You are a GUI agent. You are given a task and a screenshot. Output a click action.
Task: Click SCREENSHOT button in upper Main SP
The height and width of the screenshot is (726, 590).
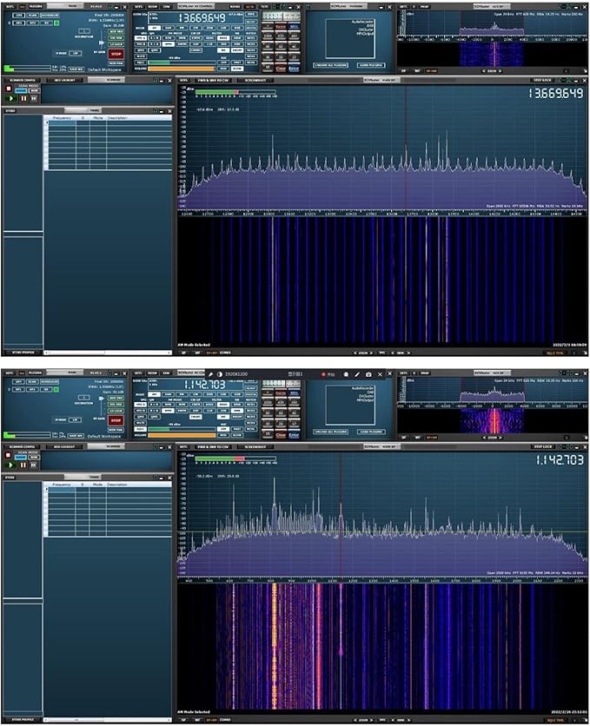tap(255, 80)
